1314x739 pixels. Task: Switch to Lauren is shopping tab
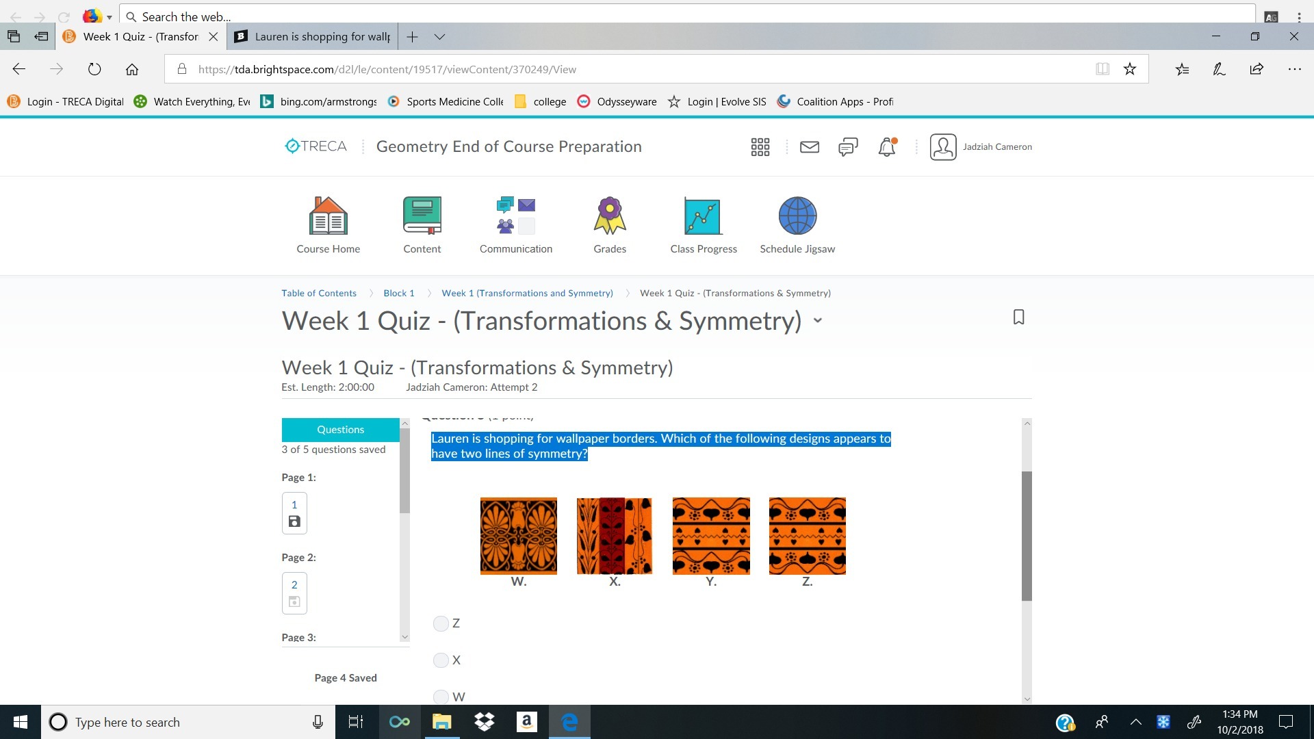(x=315, y=37)
